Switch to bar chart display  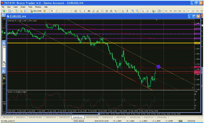tap(123, 11)
